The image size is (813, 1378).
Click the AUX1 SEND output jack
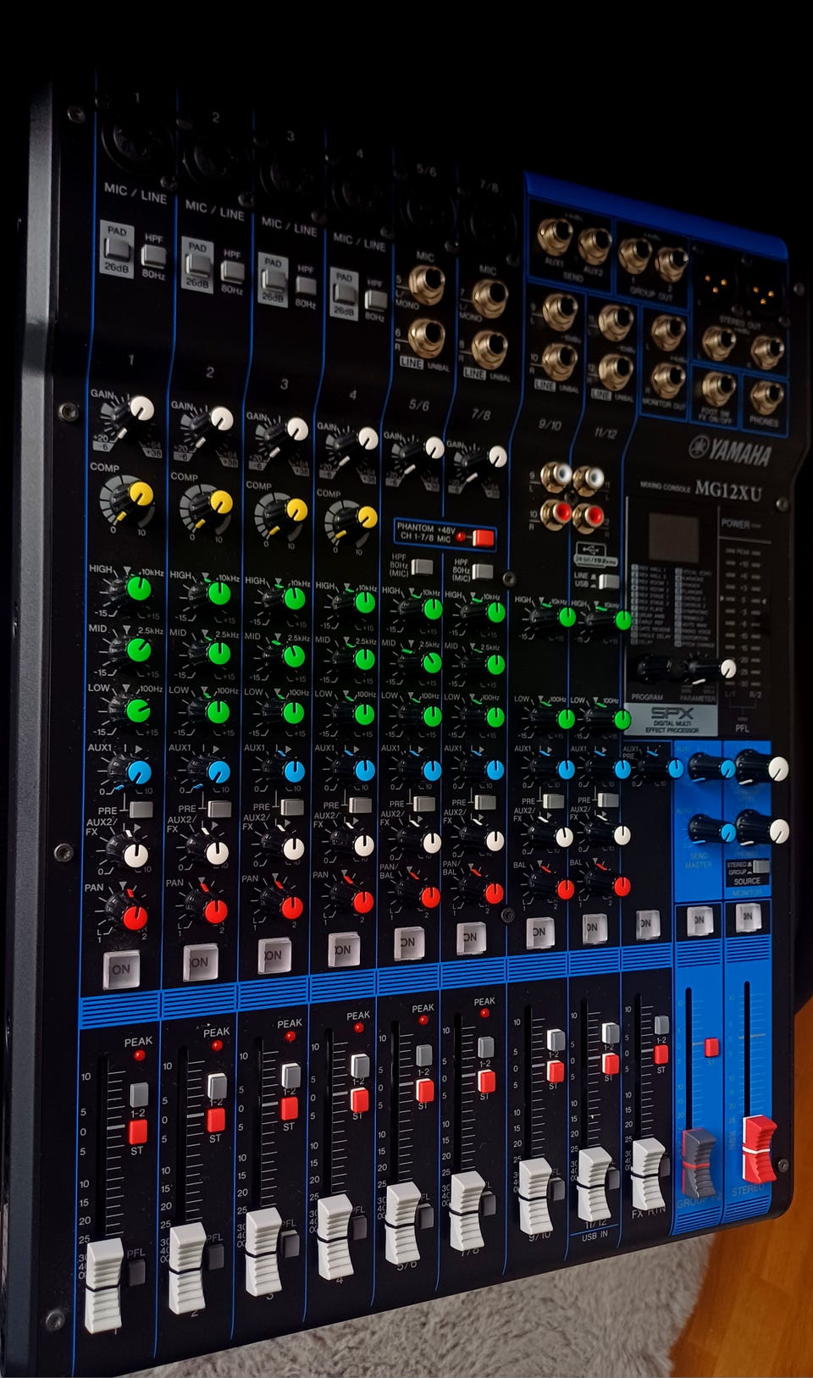554,235
